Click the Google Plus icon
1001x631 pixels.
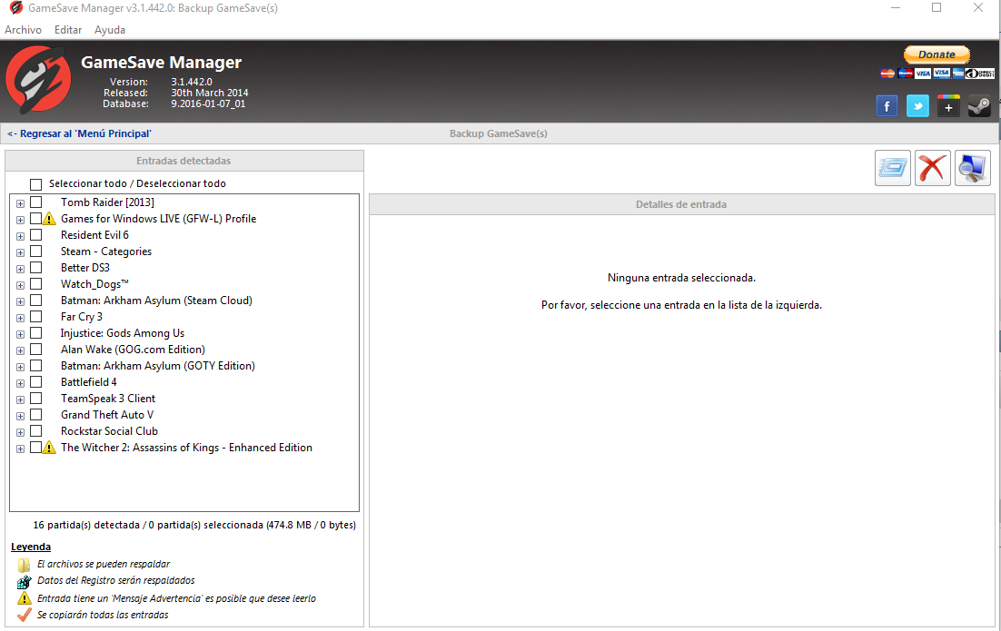tap(948, 106)
